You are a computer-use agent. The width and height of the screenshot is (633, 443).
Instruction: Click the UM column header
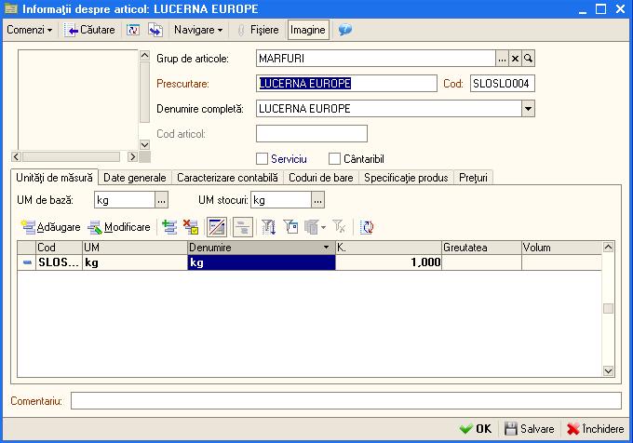tap(135, 248)
